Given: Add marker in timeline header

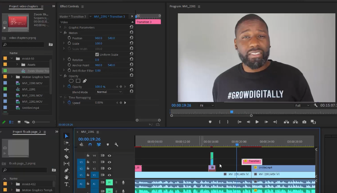Looking at the screenshot, I should 108,145.
